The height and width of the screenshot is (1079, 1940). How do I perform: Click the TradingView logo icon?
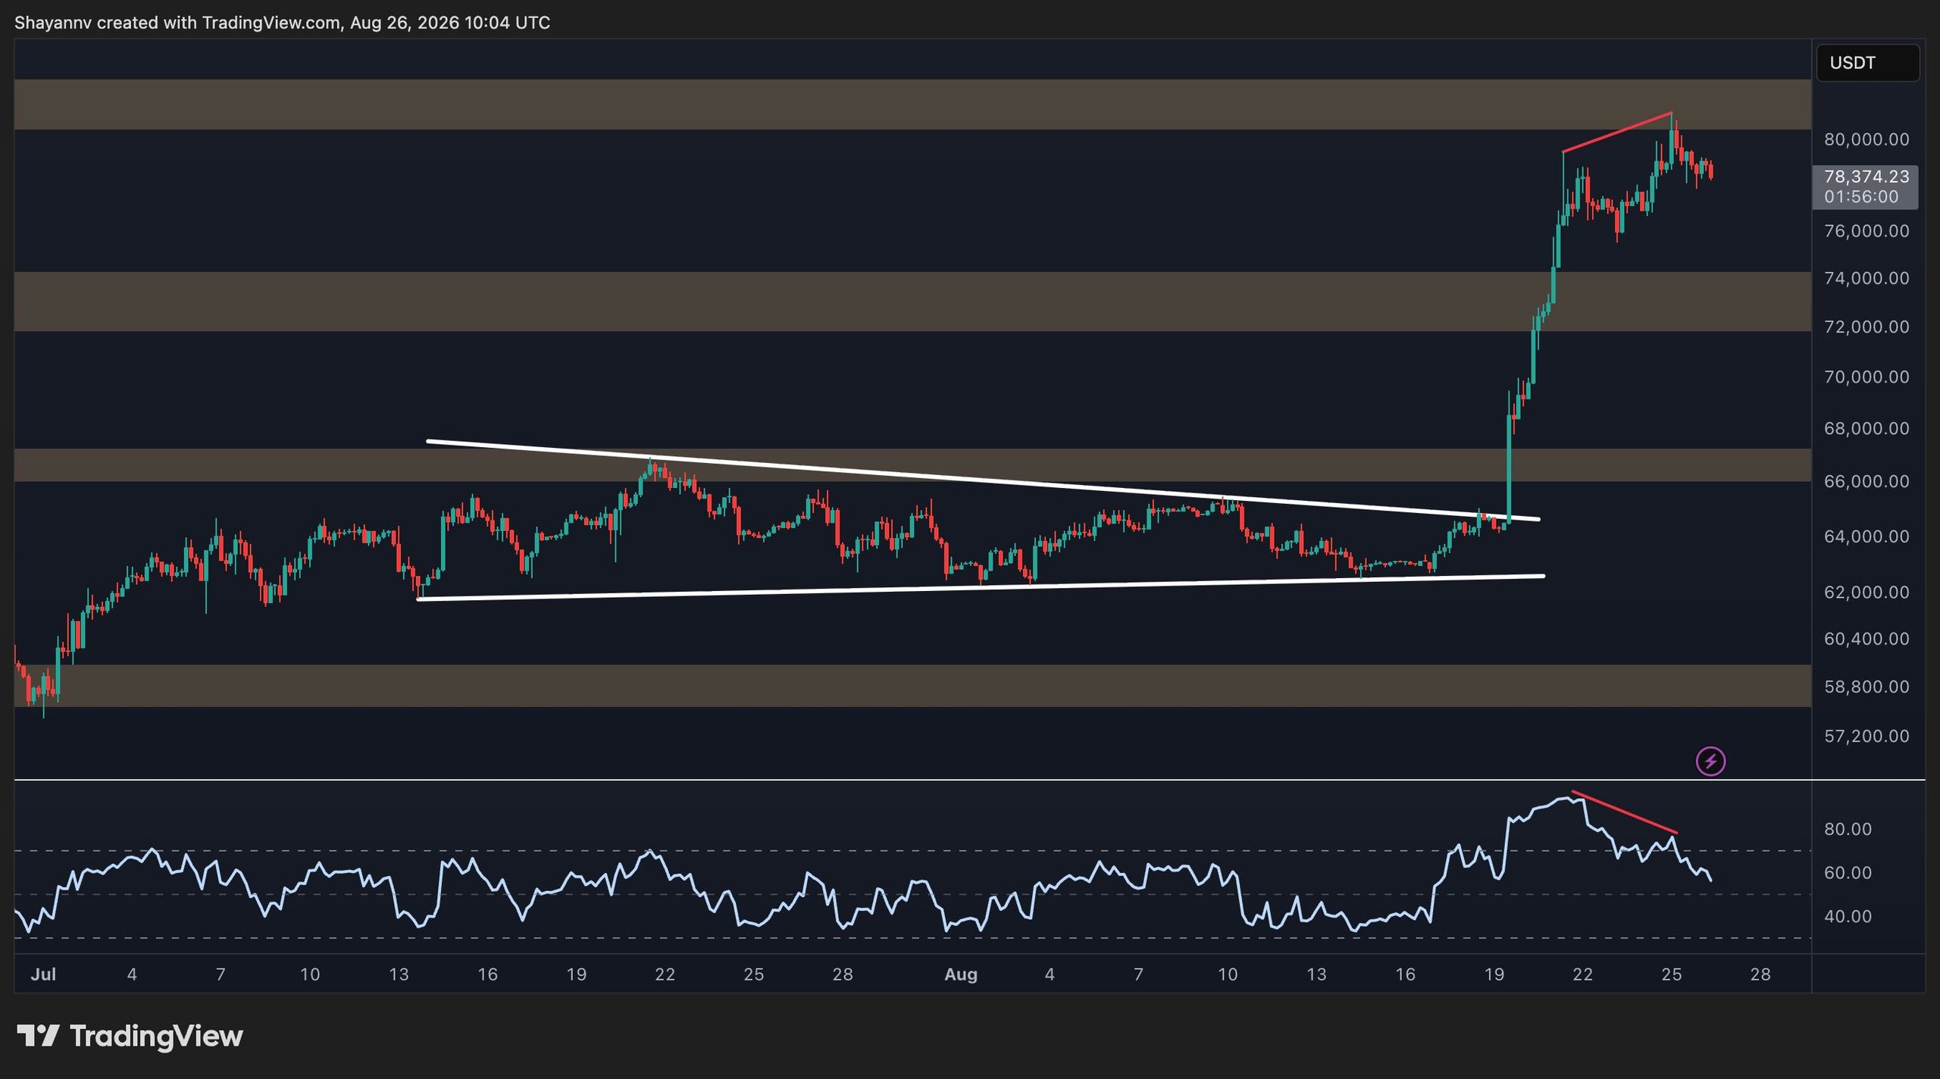coord(38,1036)
